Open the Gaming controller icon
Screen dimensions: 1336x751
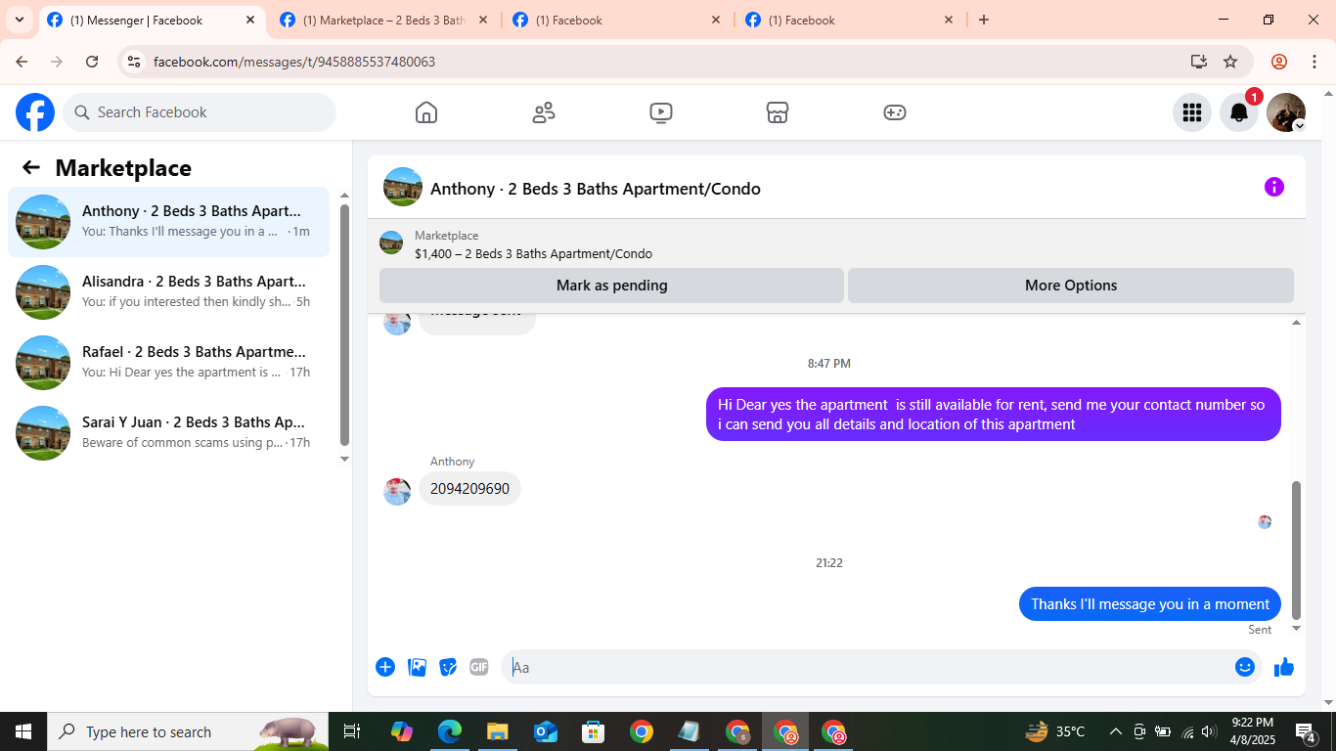coord(895,112)
